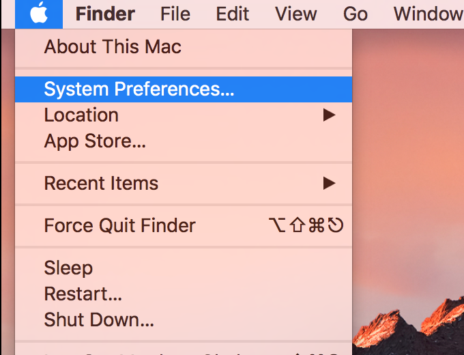Expand the submenu arrow beside Location
The width and height of the screenshot is (464, 355).
point(330,115)
